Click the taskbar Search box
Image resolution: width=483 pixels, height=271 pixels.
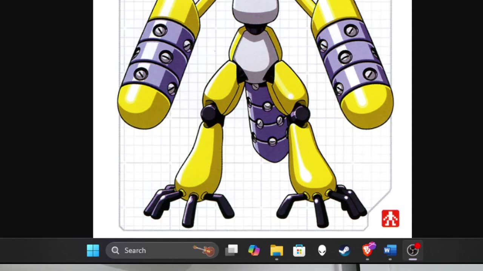click(x=162, y=250)
